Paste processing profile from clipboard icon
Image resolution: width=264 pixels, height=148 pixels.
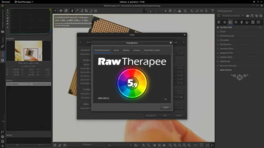(261, 16)
